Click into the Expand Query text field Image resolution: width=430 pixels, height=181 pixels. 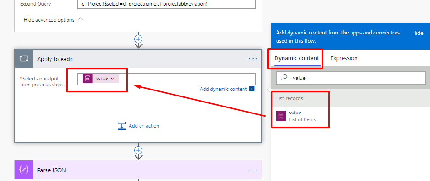pyautogui.click(x=166, y=4)
